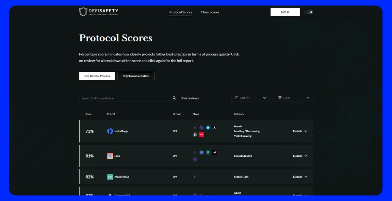Expand Details for InstaDapp
Image resolution: width=392 pixels, height=201 pixels.
[x=300, y=131]
